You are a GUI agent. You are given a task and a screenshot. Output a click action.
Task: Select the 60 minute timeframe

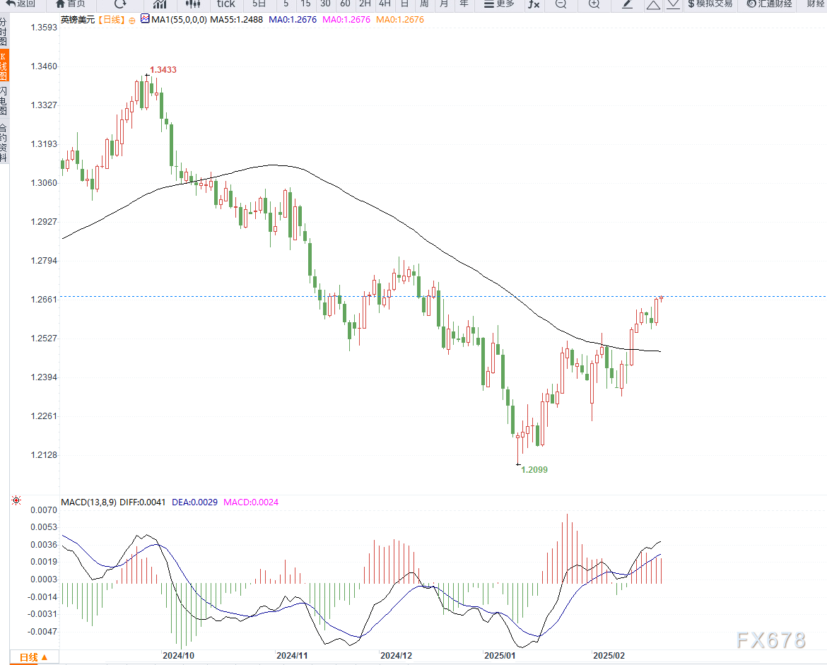click(345, 4)
